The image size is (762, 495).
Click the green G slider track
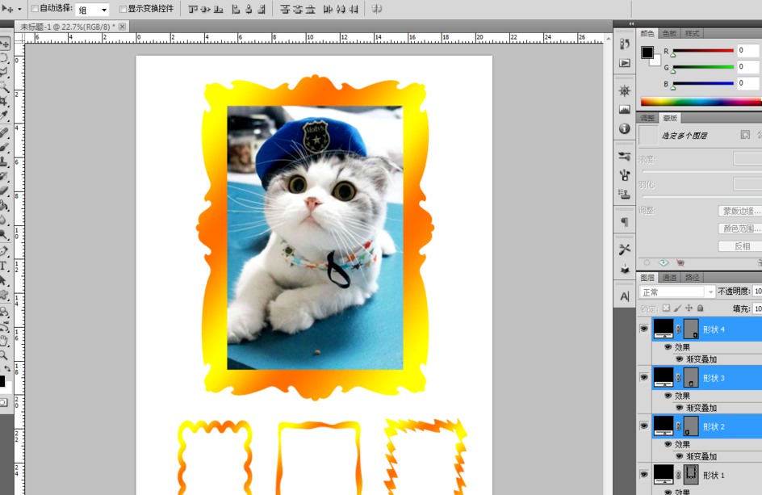pyautogui.click(x=703, y=67)
